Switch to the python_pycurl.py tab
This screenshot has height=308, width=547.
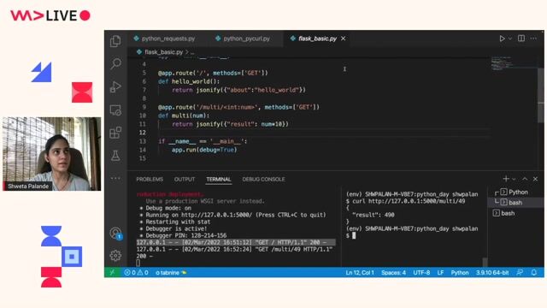pyautogui.click(x=243, y=38)
